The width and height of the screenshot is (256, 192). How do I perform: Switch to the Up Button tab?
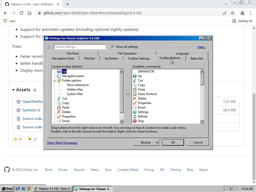111,58
